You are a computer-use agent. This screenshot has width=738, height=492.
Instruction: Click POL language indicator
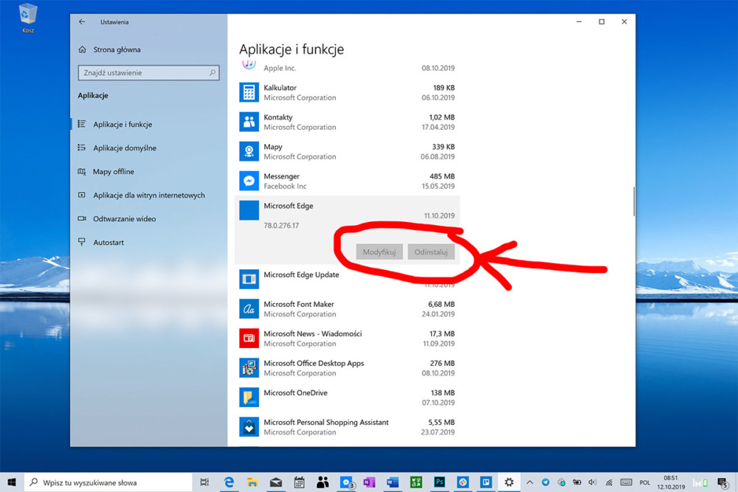(644, 482)
